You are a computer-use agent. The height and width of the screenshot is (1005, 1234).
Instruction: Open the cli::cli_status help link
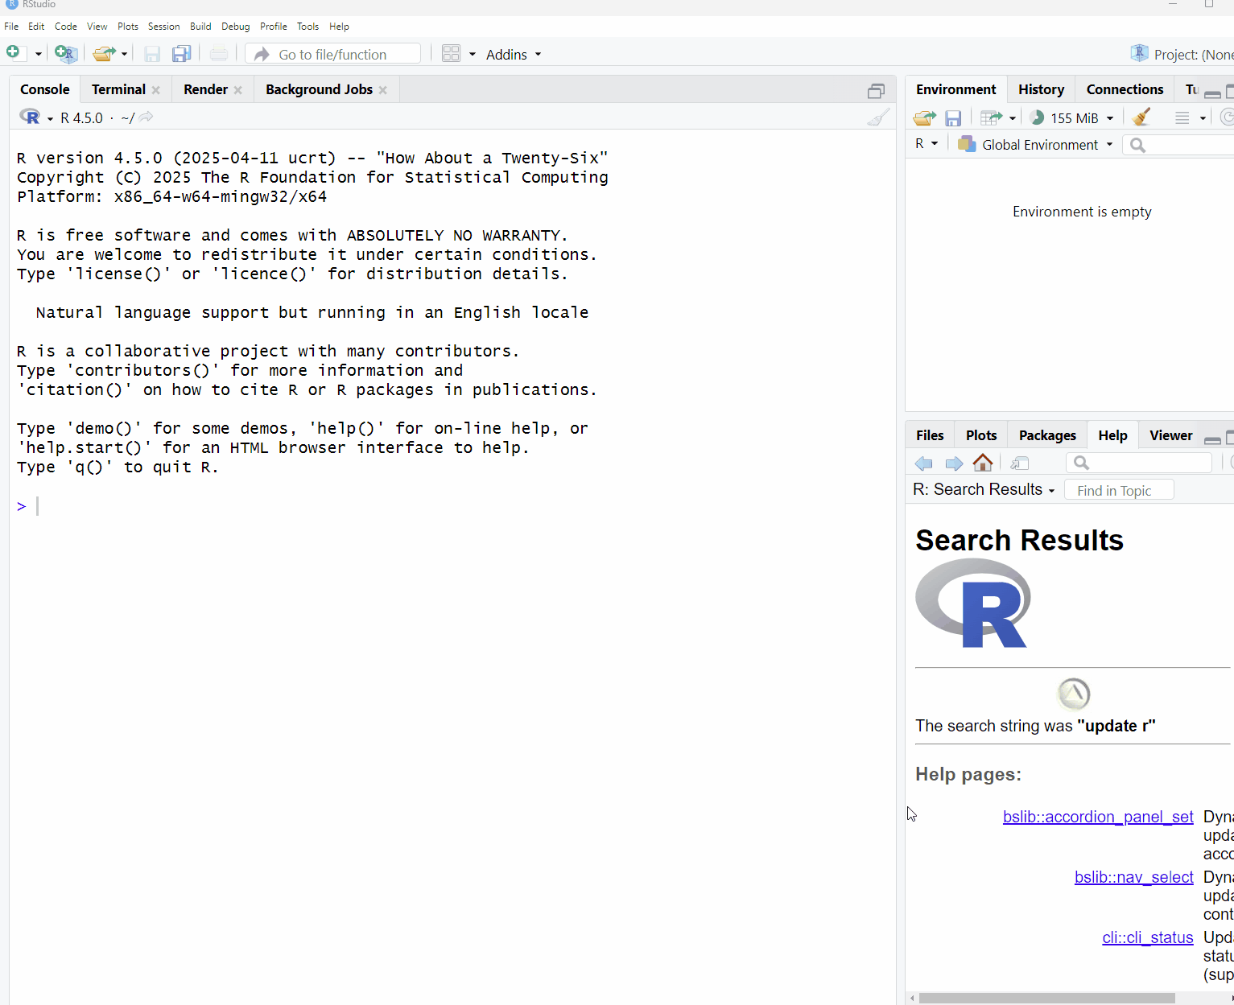pyautogui.click(x=1147, y=937)
